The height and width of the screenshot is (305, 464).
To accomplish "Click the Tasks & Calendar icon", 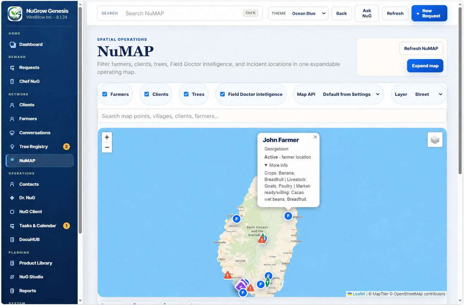I will (x=12, y=226).
